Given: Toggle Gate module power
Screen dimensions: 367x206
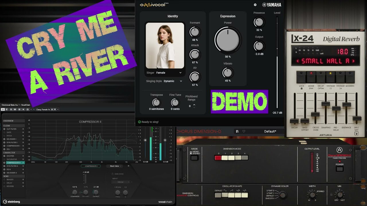Looking at the screenshot, I should pos(5,132).
